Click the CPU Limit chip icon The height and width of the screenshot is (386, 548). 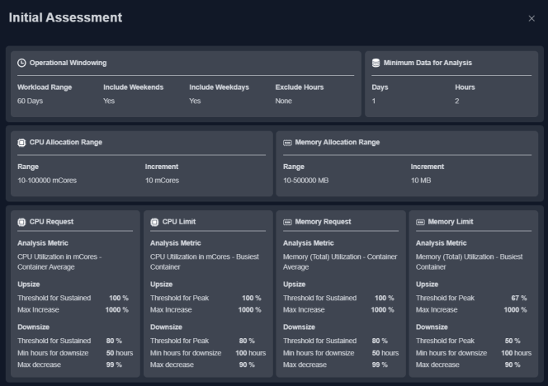point(154,222)
